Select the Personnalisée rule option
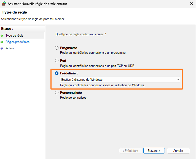Viewport: 196px width, 159px height. (x=57, y=93)
